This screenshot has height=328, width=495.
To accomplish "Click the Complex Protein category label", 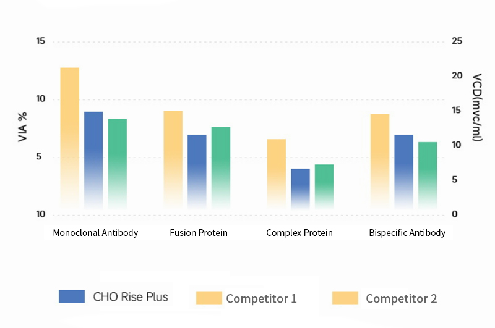I will tap(299, 233).
